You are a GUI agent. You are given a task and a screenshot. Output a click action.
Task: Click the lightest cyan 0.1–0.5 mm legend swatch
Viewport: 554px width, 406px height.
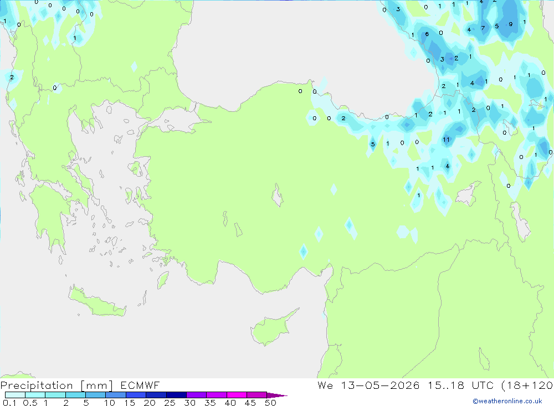point(15,395)
